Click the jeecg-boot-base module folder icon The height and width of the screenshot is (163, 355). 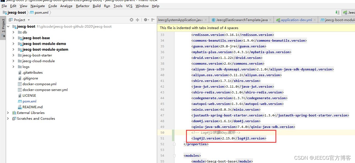coord(20,38)
